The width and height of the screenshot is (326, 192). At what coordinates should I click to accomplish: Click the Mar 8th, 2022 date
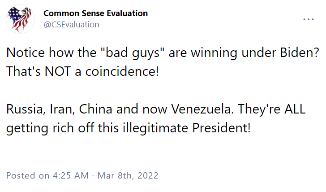pyautogui.click(x=128, y=175)
